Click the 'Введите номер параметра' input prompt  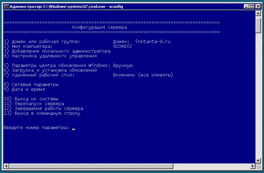pos(37,128)
